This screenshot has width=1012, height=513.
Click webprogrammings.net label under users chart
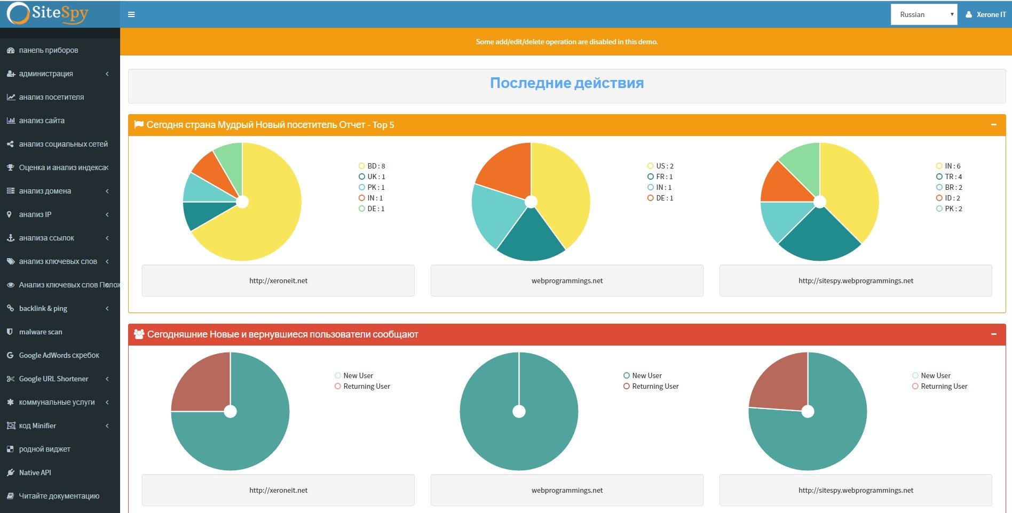(567, 490)
